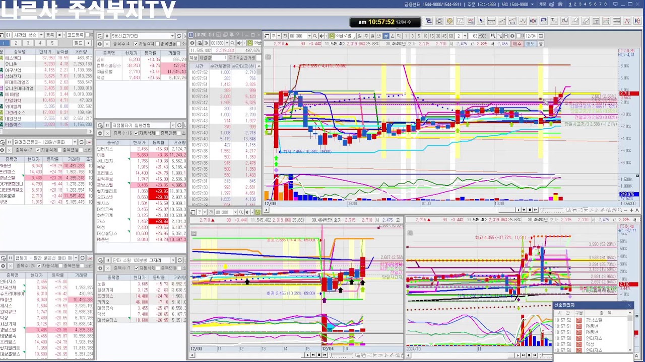Image resolution: width=645 pixels, height=362 pixels.
Task: Click the settings gear under the 저점불타기 search panel
Action: click(x=100, y=133)
